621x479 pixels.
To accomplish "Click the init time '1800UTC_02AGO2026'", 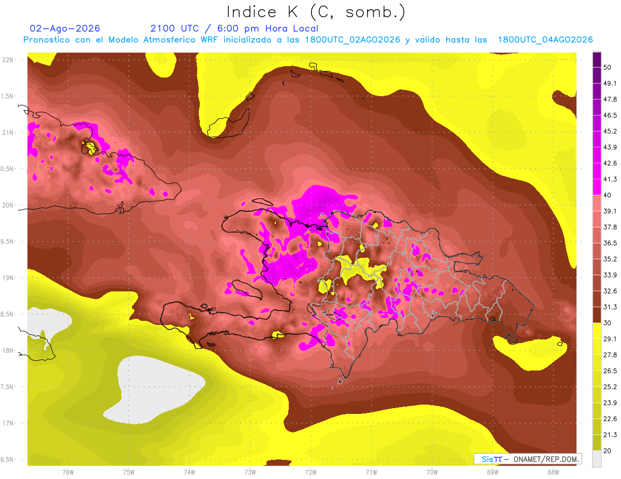I will pos(353,40).
